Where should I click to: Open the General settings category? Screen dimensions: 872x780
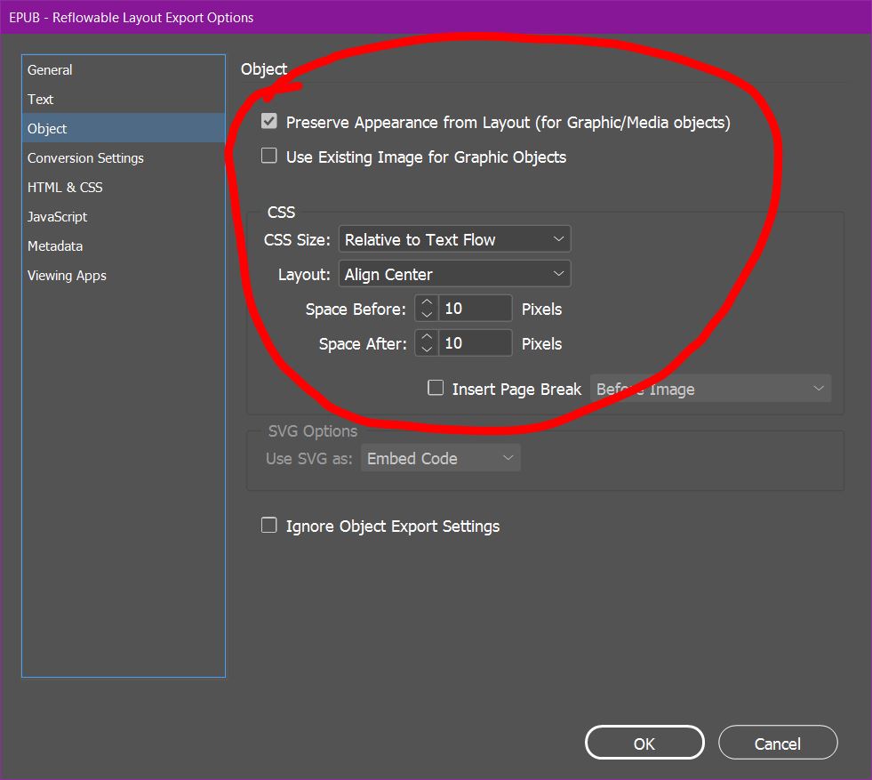50,70
